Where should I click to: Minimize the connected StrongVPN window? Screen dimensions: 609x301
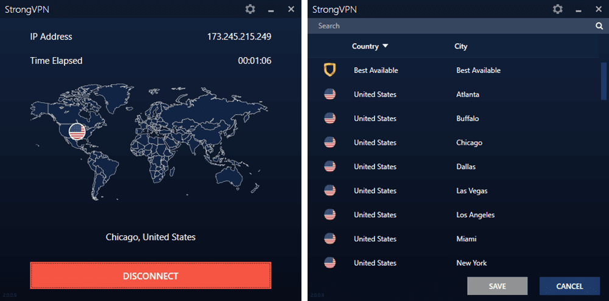[271, 10]
